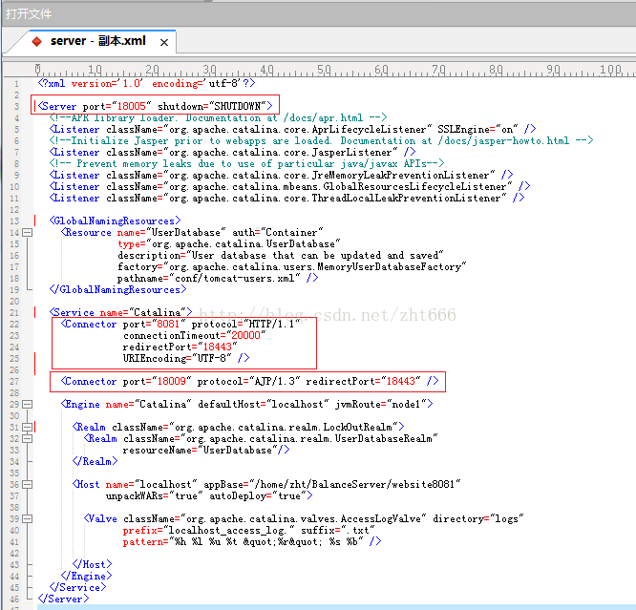Viewport: 636px width, 610px height.
Task: Click line number 27 in gutter
Action: (x=14, y=382)
